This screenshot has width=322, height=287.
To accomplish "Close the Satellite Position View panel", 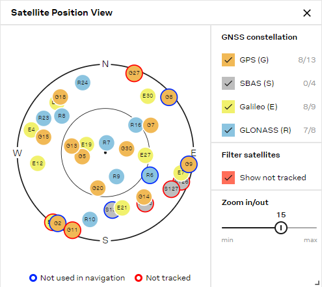I will coord(307,13).
